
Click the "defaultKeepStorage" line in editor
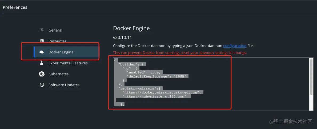click(x=158, y=76)
